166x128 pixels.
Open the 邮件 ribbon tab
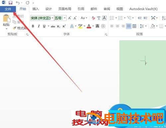[x=94, y=9]
